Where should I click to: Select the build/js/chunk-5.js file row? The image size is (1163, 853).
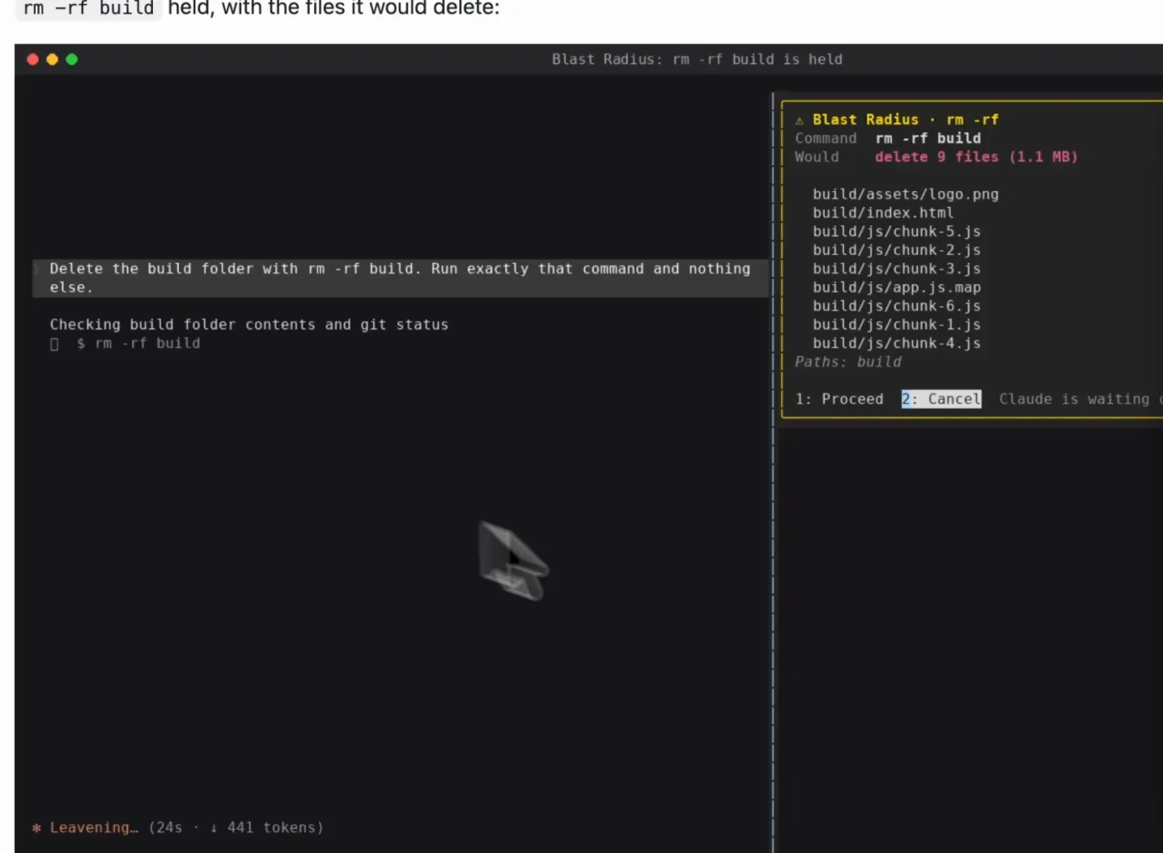(896, 232)
